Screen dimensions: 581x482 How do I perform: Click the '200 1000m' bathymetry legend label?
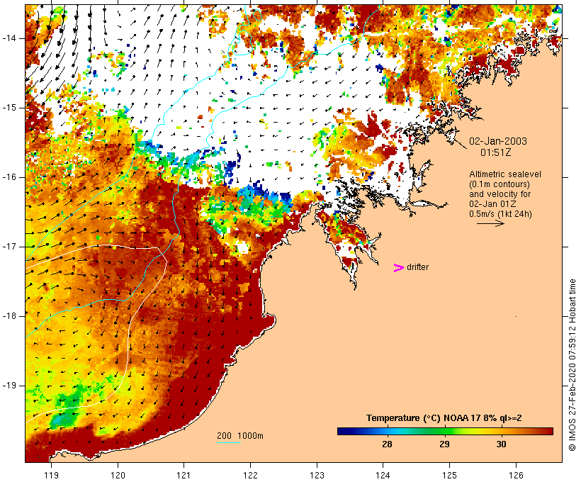240,436
